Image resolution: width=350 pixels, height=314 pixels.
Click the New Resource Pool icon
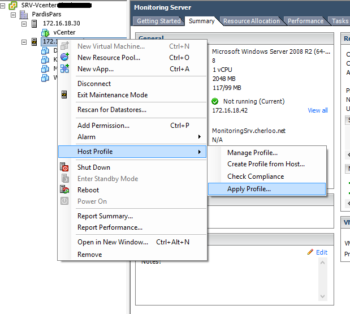[64, 57]
